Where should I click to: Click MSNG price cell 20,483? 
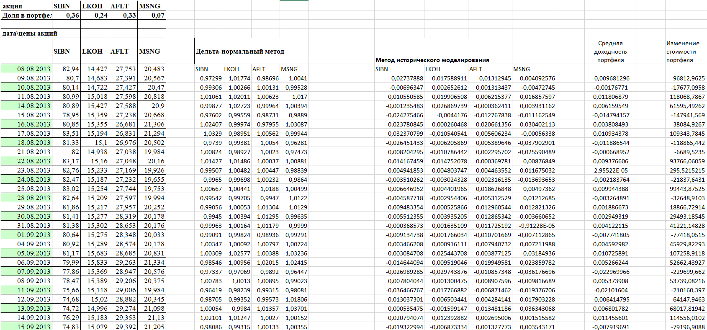coord(152,69)
